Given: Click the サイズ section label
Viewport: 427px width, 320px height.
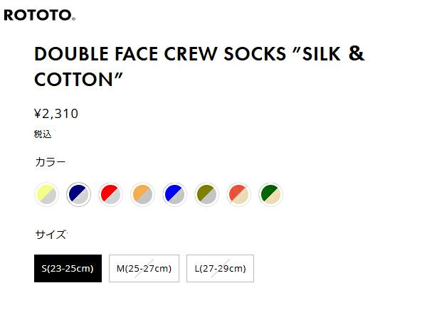Looking at the screenshot, I should (x=50, y=235).
